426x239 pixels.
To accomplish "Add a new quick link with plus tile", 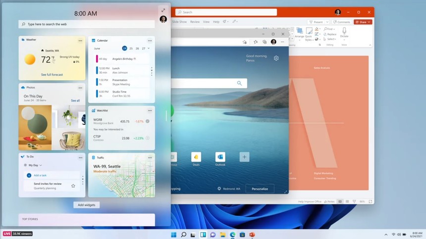I will tap(244, 157).
